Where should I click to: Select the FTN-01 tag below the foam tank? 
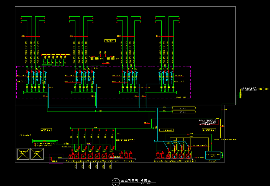coord(213,161)
